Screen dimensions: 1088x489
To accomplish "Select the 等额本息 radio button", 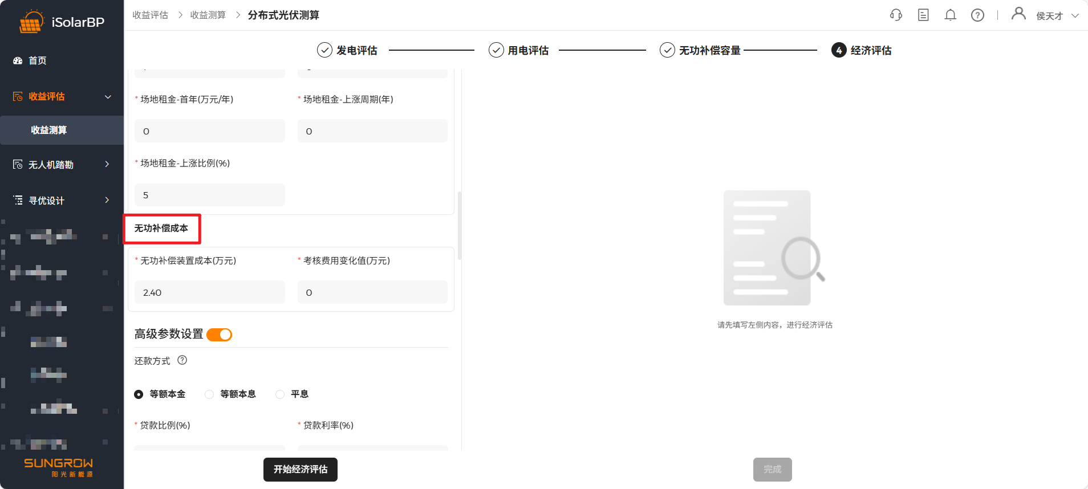I will coord(209,394).
